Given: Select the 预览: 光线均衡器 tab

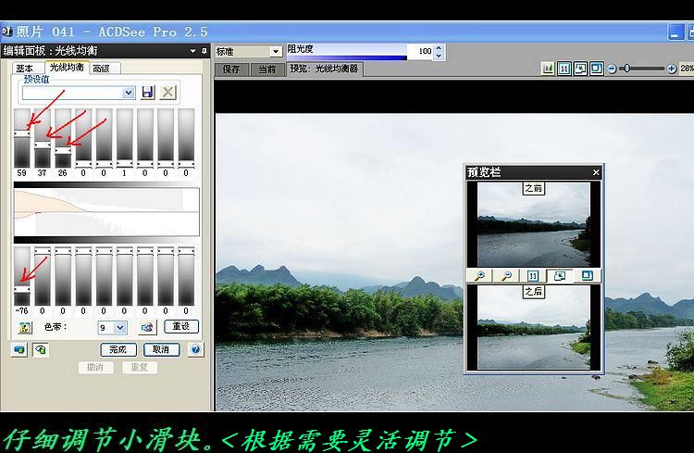Looking at the screenshot, I should (325, 69).
